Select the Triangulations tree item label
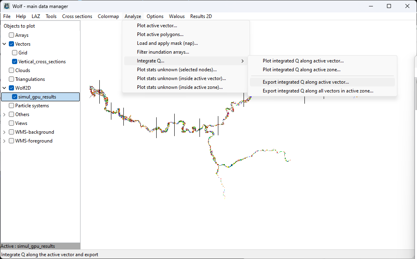417x259 pixels. click(x=30, y=79)
